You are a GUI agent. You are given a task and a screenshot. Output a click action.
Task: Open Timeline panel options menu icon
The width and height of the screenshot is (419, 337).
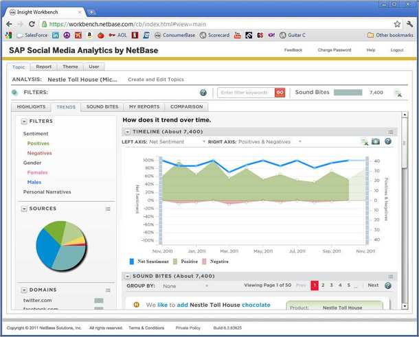pos(391,132)
